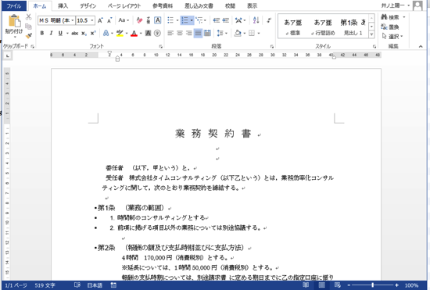Switch to the References (参考資料) tab
Screen dimensions: 430x290
[x=163, y=5]
